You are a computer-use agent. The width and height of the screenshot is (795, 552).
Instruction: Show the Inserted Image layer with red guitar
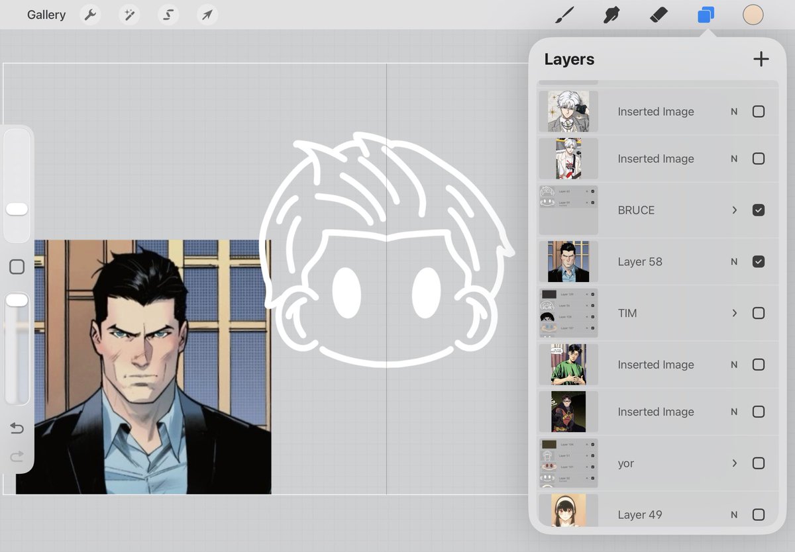pos(759,159)
